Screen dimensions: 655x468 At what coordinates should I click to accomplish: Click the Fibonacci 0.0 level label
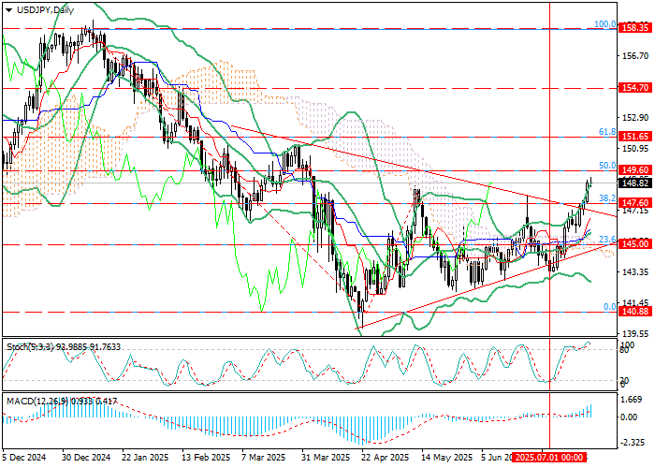click(610, 307)
